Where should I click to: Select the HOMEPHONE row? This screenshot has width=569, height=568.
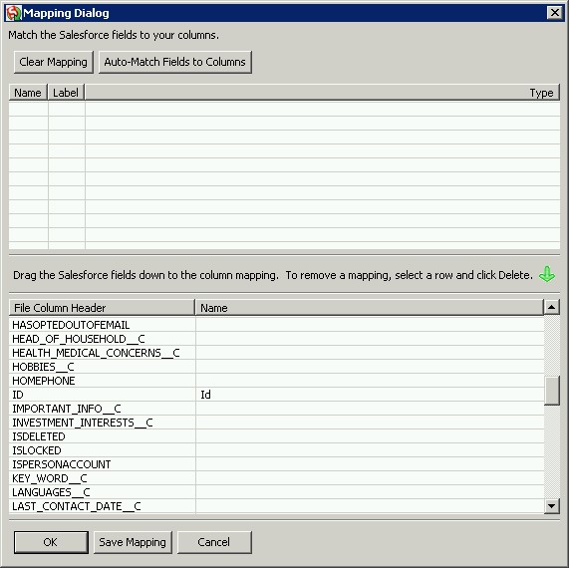pos(276,381)
